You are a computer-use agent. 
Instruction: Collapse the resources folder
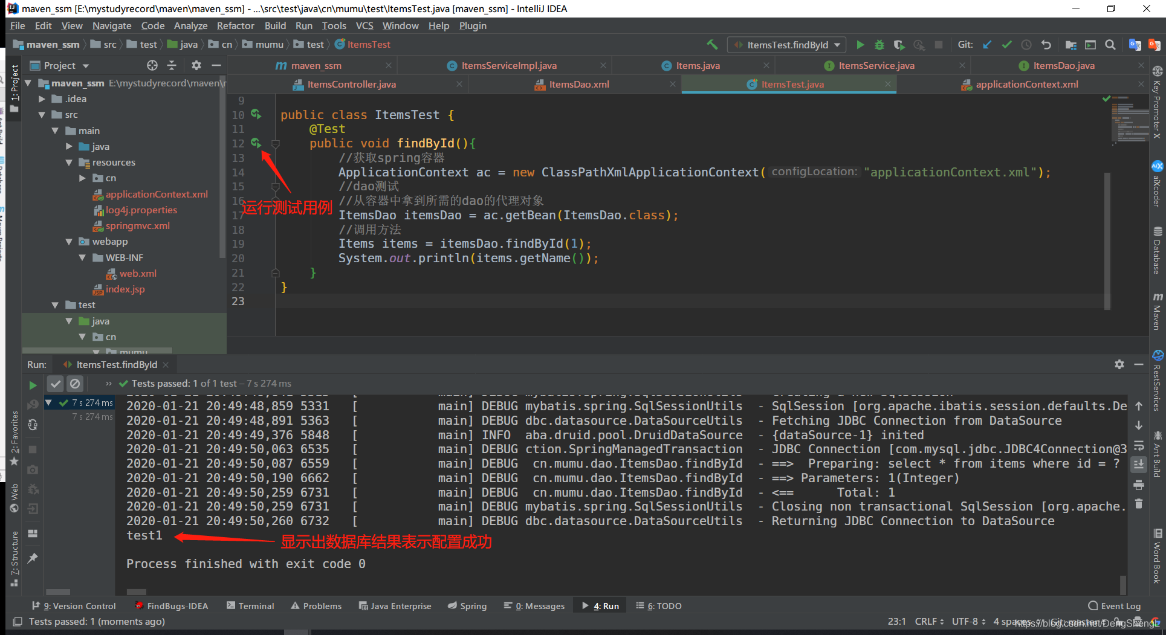(x=69, y=162)
